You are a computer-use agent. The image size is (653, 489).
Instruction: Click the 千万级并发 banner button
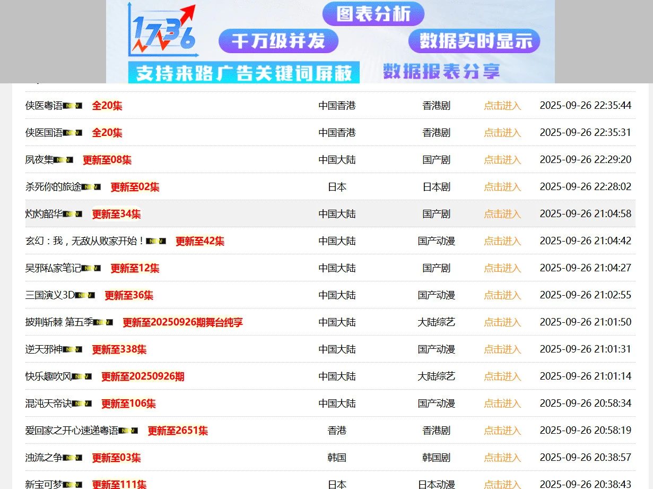coord(278,41)
